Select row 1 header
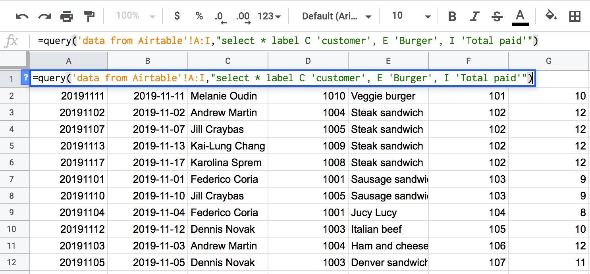 [x=10, y=79]
